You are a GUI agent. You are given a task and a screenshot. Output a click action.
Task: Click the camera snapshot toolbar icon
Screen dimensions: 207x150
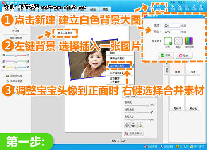click(x=201, y=7)
